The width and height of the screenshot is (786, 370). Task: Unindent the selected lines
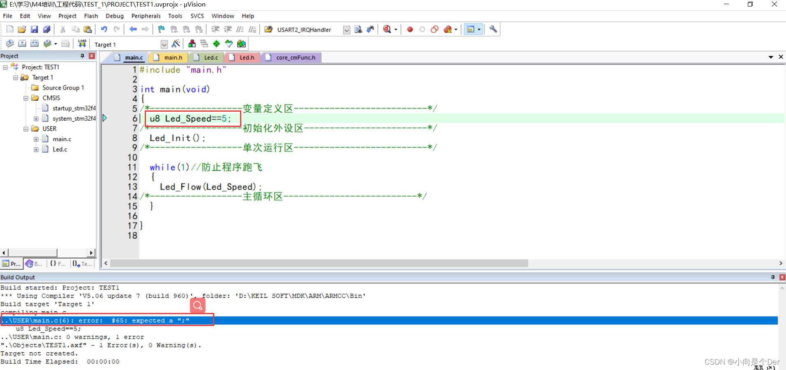coord(228,29)
